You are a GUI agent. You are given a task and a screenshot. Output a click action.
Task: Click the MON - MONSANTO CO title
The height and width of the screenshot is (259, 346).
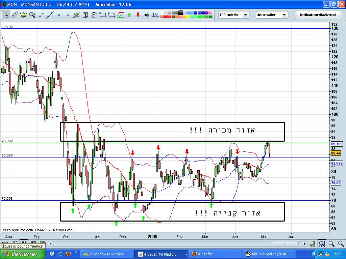pos(29,4)
